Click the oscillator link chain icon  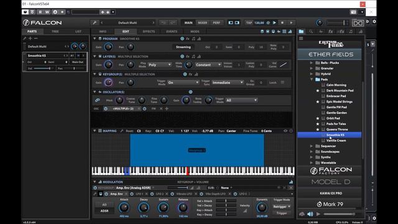coord(98,100)
